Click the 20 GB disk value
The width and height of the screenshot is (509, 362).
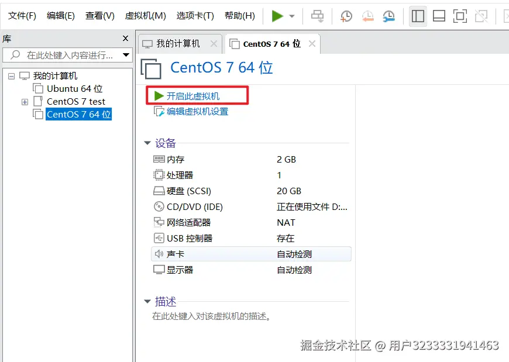[289, 191]
